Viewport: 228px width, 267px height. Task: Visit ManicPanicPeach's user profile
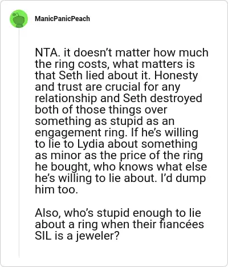click(x=62, y=19)
